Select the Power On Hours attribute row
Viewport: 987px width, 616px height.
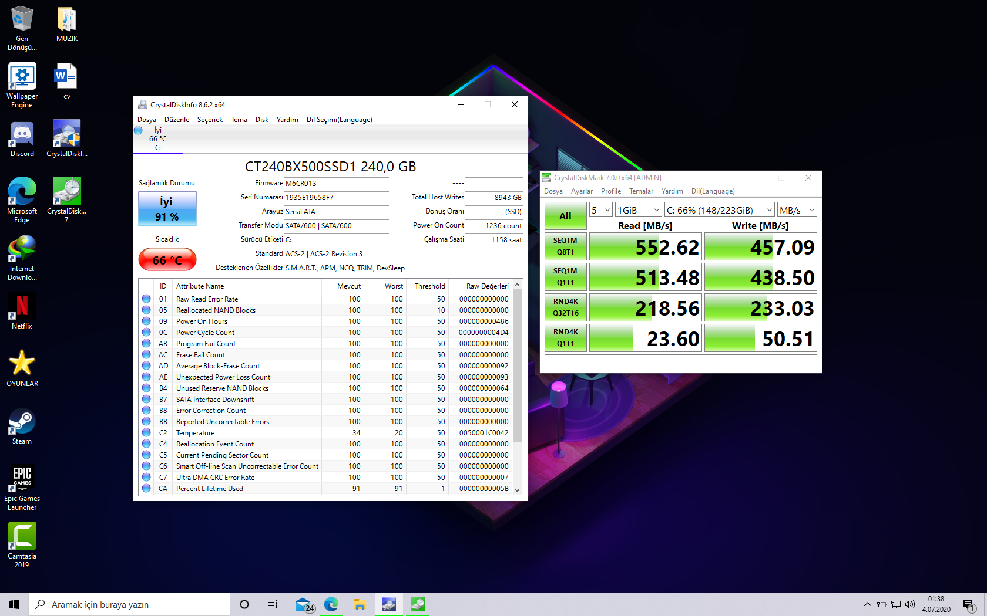coord(325,321)
